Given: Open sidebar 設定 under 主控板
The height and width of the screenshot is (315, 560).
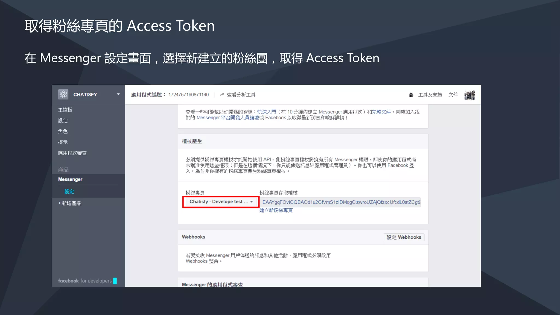Looking at the screenshot, I should (x=63, y=121).
